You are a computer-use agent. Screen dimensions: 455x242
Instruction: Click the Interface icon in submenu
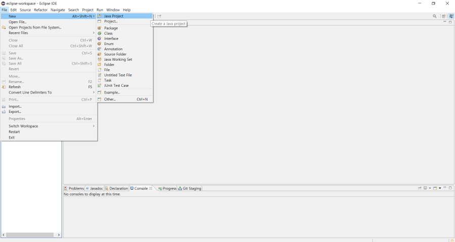(99, 38)
